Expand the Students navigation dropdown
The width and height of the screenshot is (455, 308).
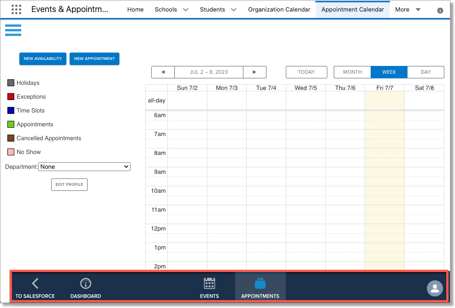pyautogui.click(x=218, y=9)
